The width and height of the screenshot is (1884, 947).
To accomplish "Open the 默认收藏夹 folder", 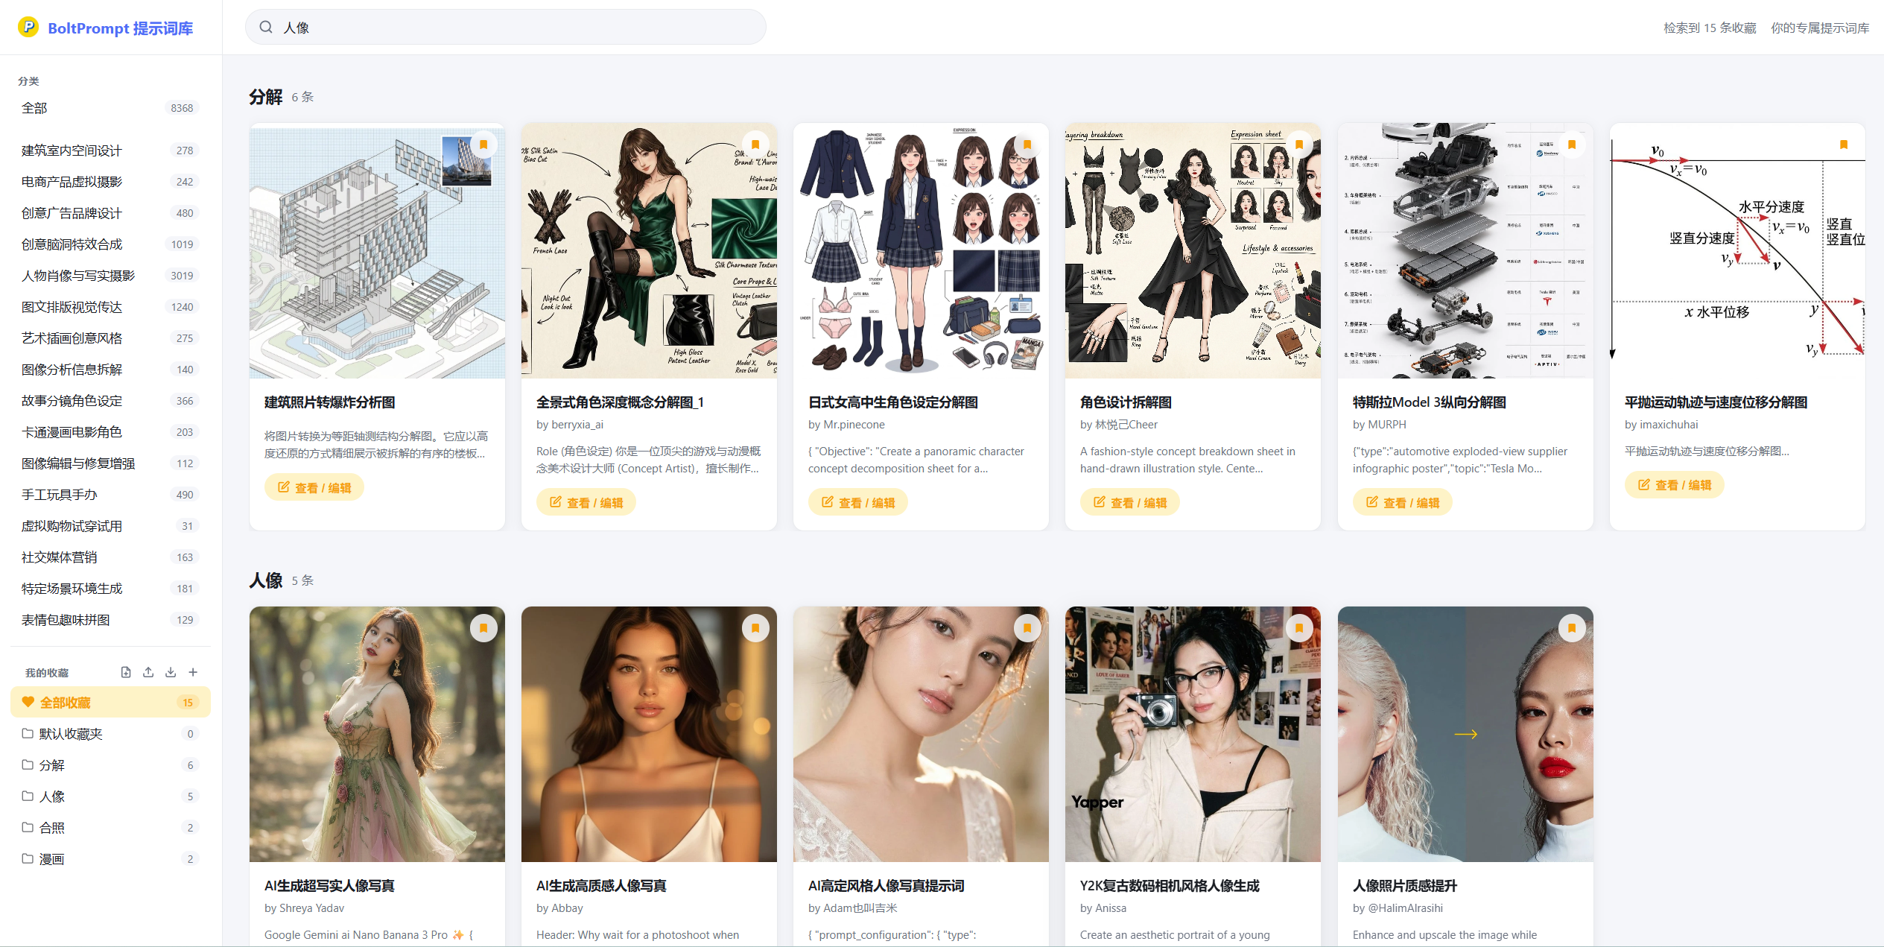I will 110,734.
